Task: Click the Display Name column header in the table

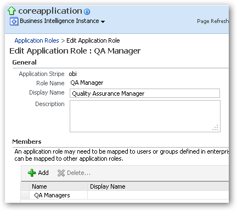Action: coord(158,186)
